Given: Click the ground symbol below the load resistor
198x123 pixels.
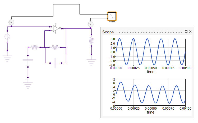Looking at the screenshot, I should pos(91,61).
